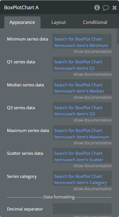Edit the Median series data expression
The image size is (119, 217).
coord(82,87)
